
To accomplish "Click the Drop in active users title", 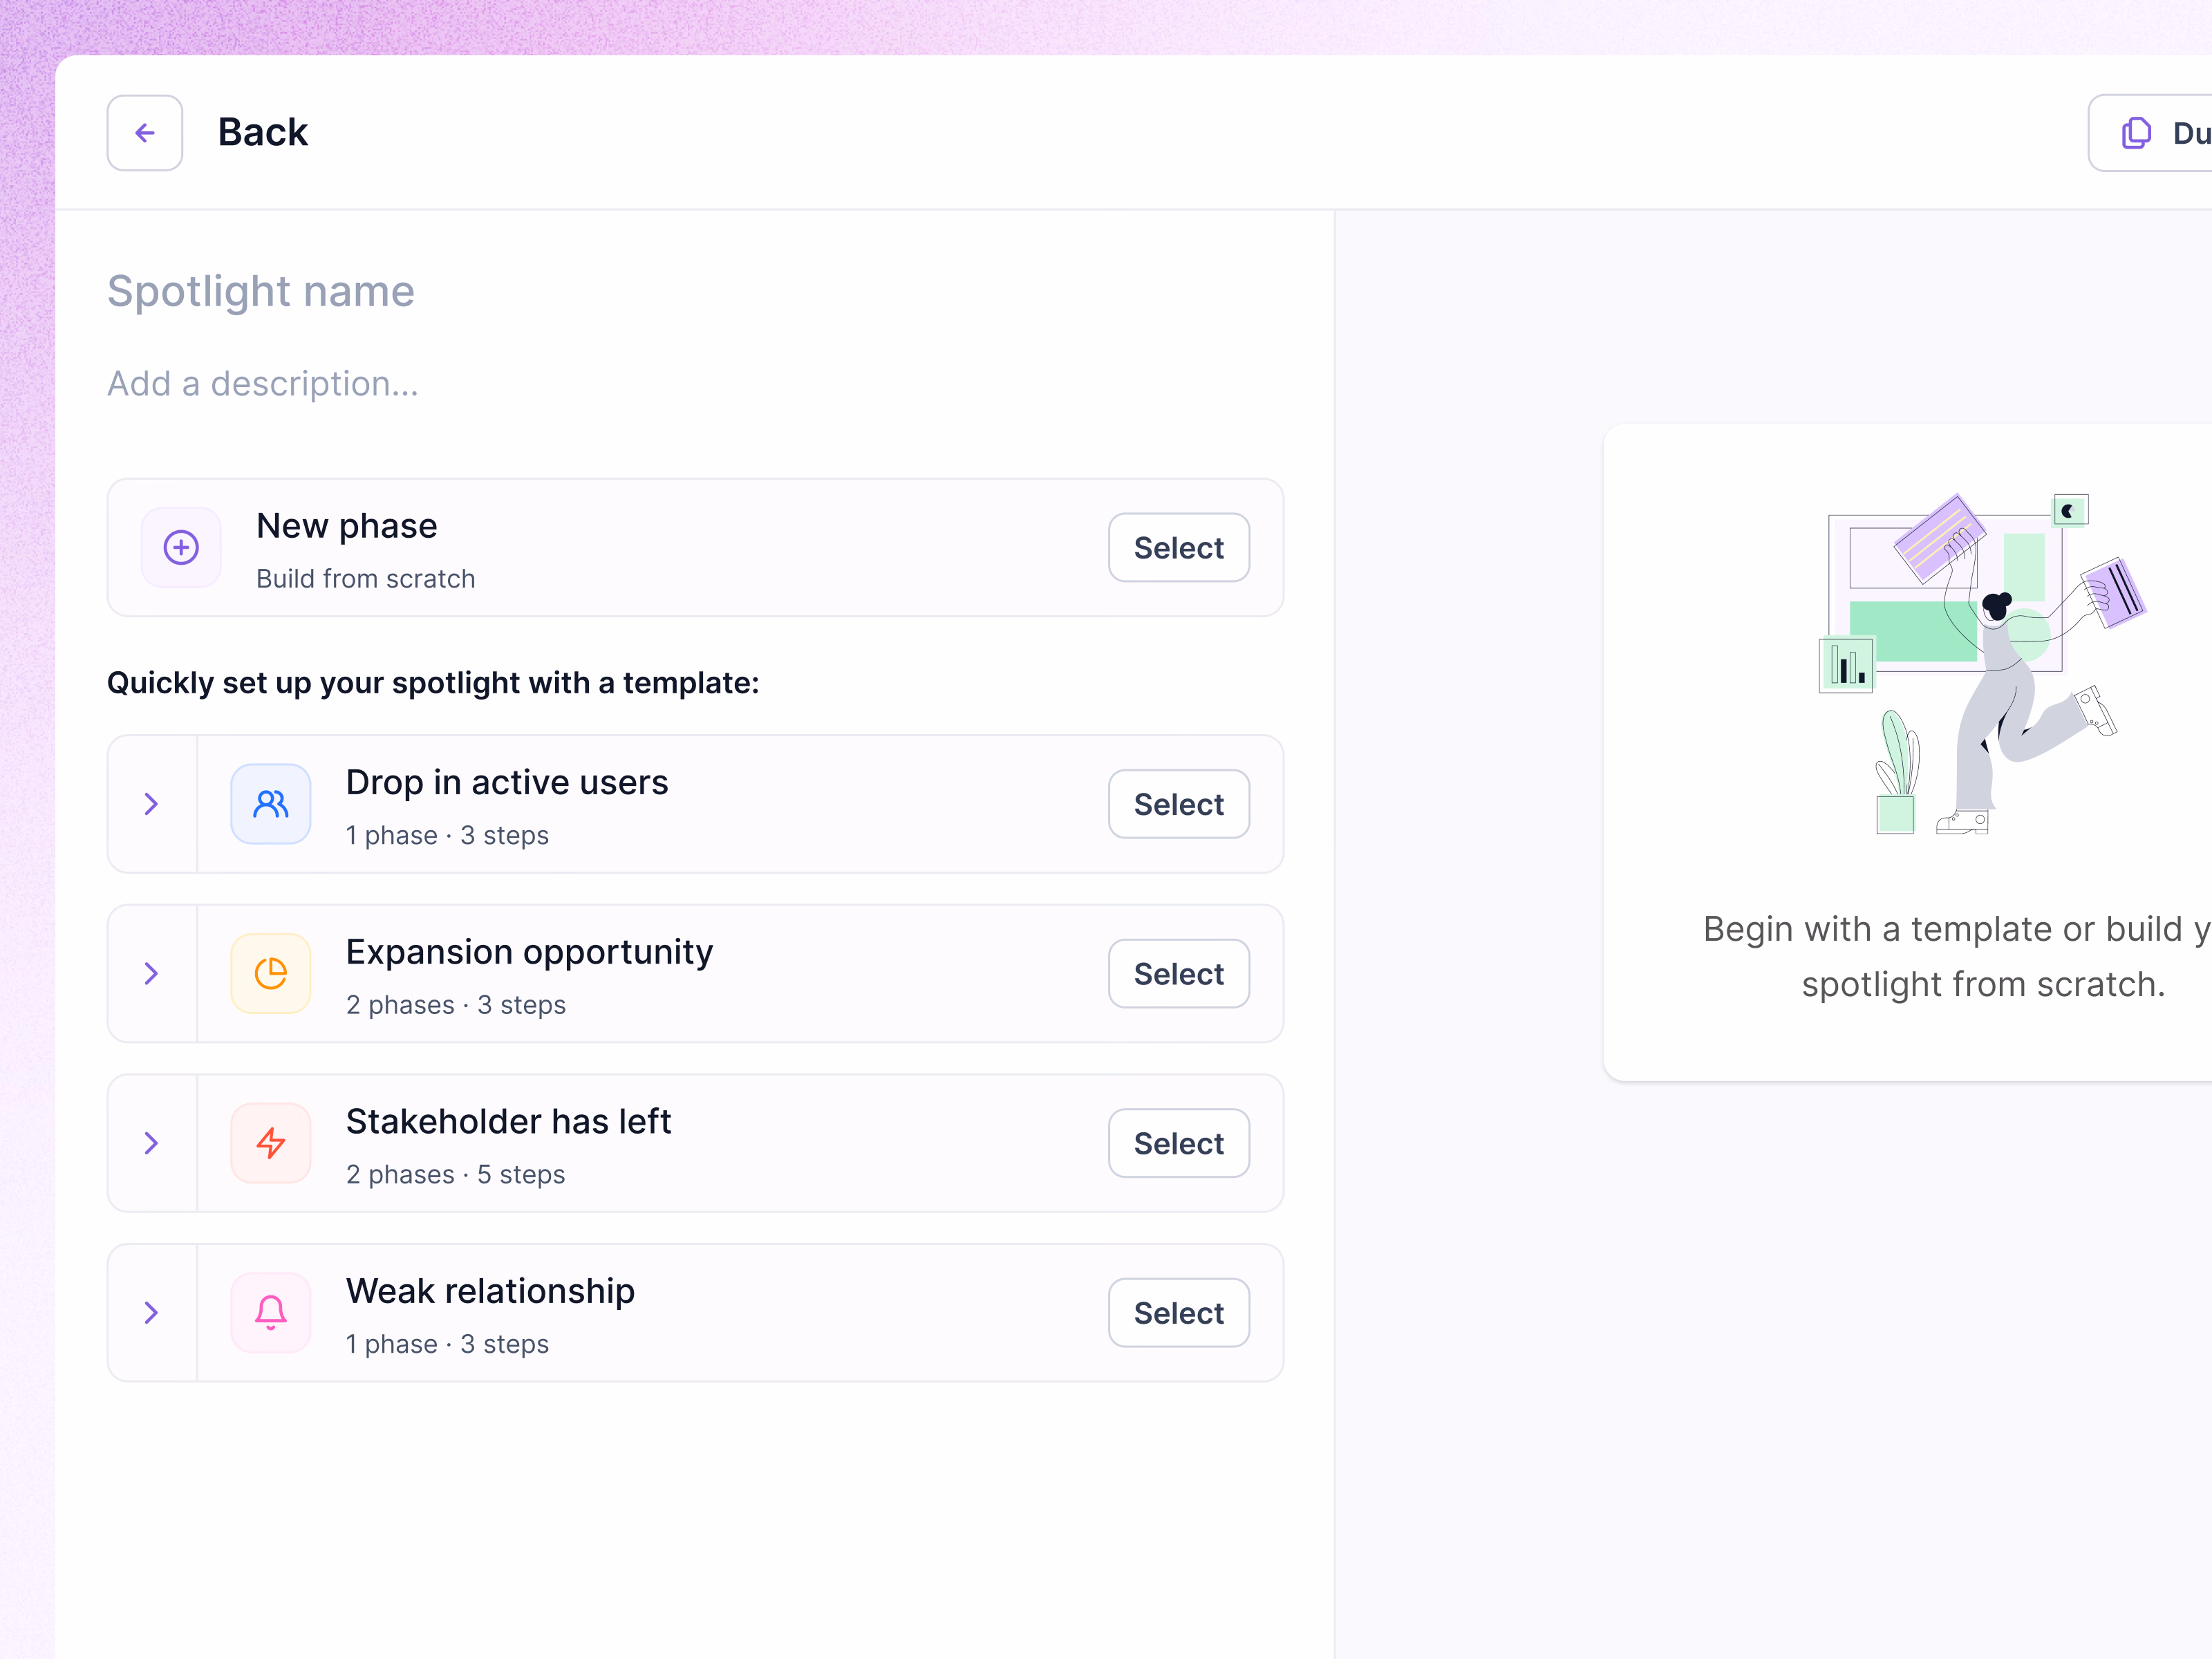I will click(507, 783).
